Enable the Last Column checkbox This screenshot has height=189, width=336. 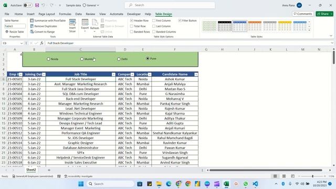pyautogui.click(x=154, y=26)
